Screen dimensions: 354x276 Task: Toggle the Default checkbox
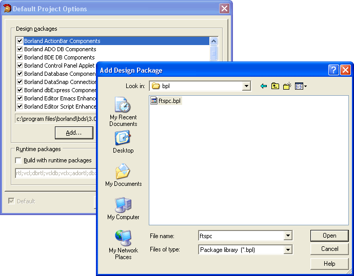click(11, 201)
